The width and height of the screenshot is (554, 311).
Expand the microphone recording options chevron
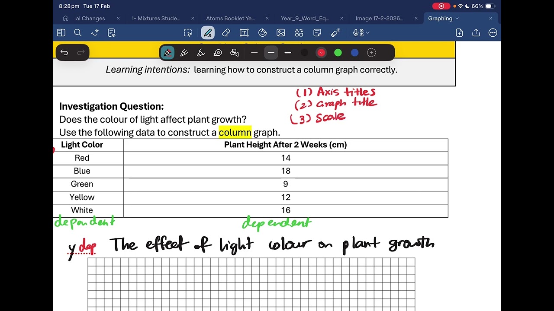click(367, 33)
